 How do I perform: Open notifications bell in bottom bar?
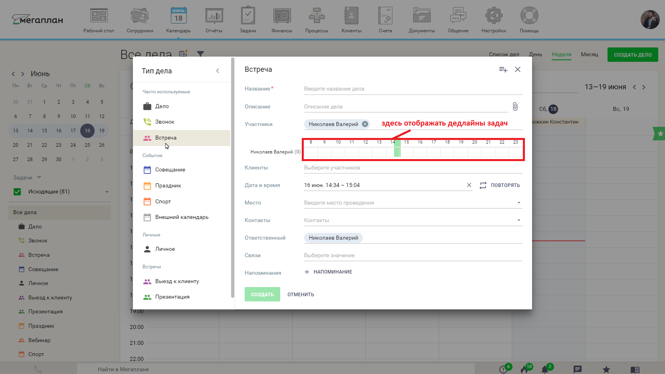545,369
